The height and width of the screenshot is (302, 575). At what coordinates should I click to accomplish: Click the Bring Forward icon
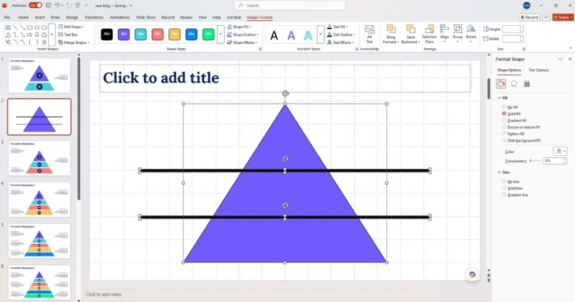[391, 34]
